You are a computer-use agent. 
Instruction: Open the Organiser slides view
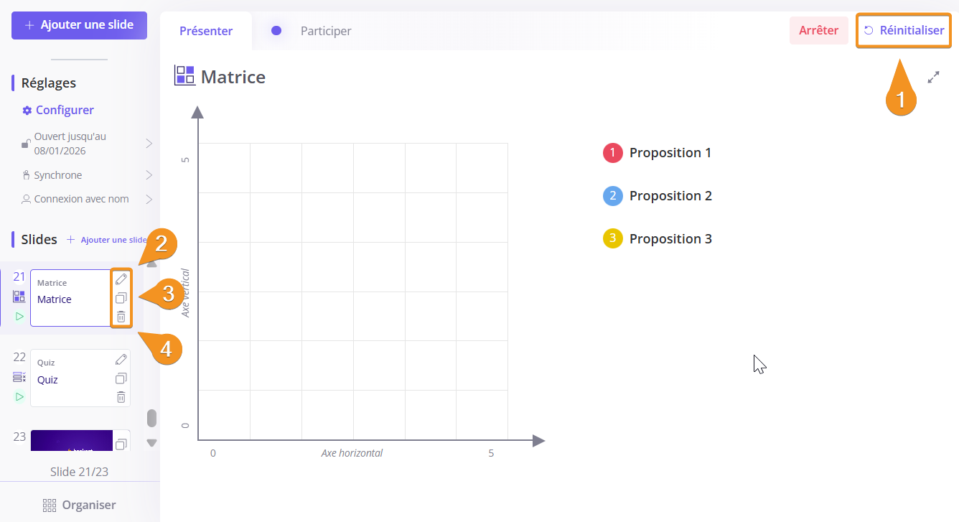click(80, 505)
